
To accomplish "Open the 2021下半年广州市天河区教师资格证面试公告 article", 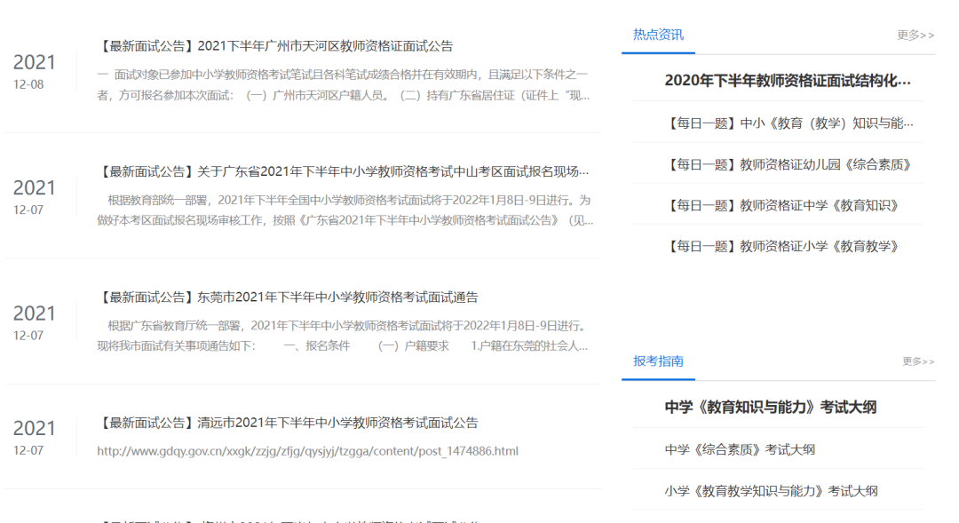I will coord(275,46).
